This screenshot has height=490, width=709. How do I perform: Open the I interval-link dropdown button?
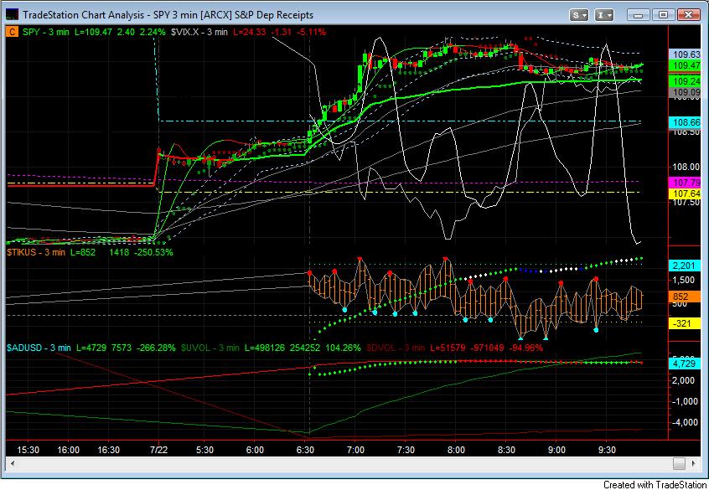click(x=604, y=15)
